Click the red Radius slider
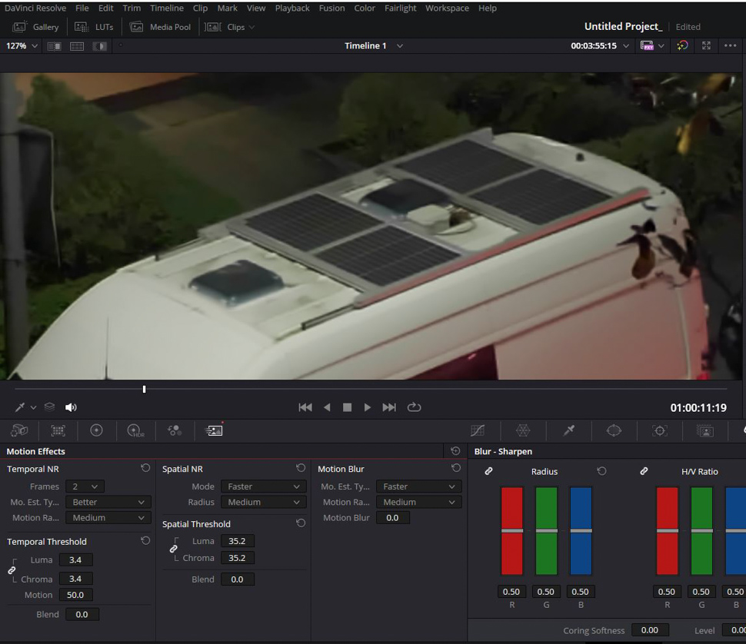 pyautogui.click(x=512, y=530)
